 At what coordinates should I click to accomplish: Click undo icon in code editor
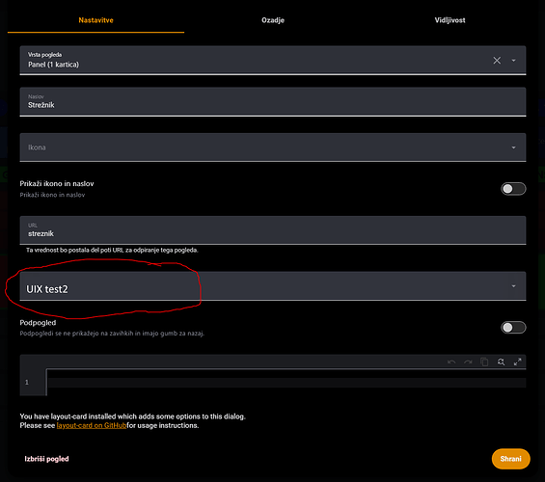451,361
